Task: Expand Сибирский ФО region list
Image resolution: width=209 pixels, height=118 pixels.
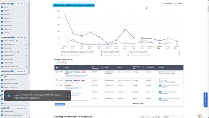Action: pos(26,63)
